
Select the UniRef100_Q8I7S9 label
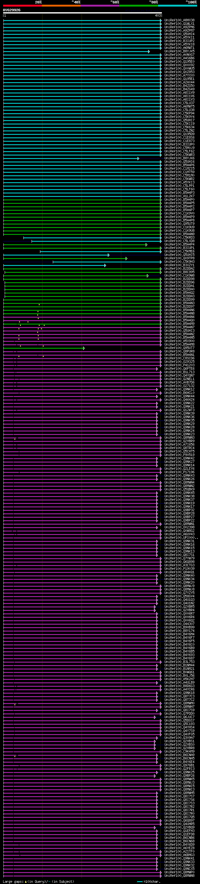click(179, 710)
